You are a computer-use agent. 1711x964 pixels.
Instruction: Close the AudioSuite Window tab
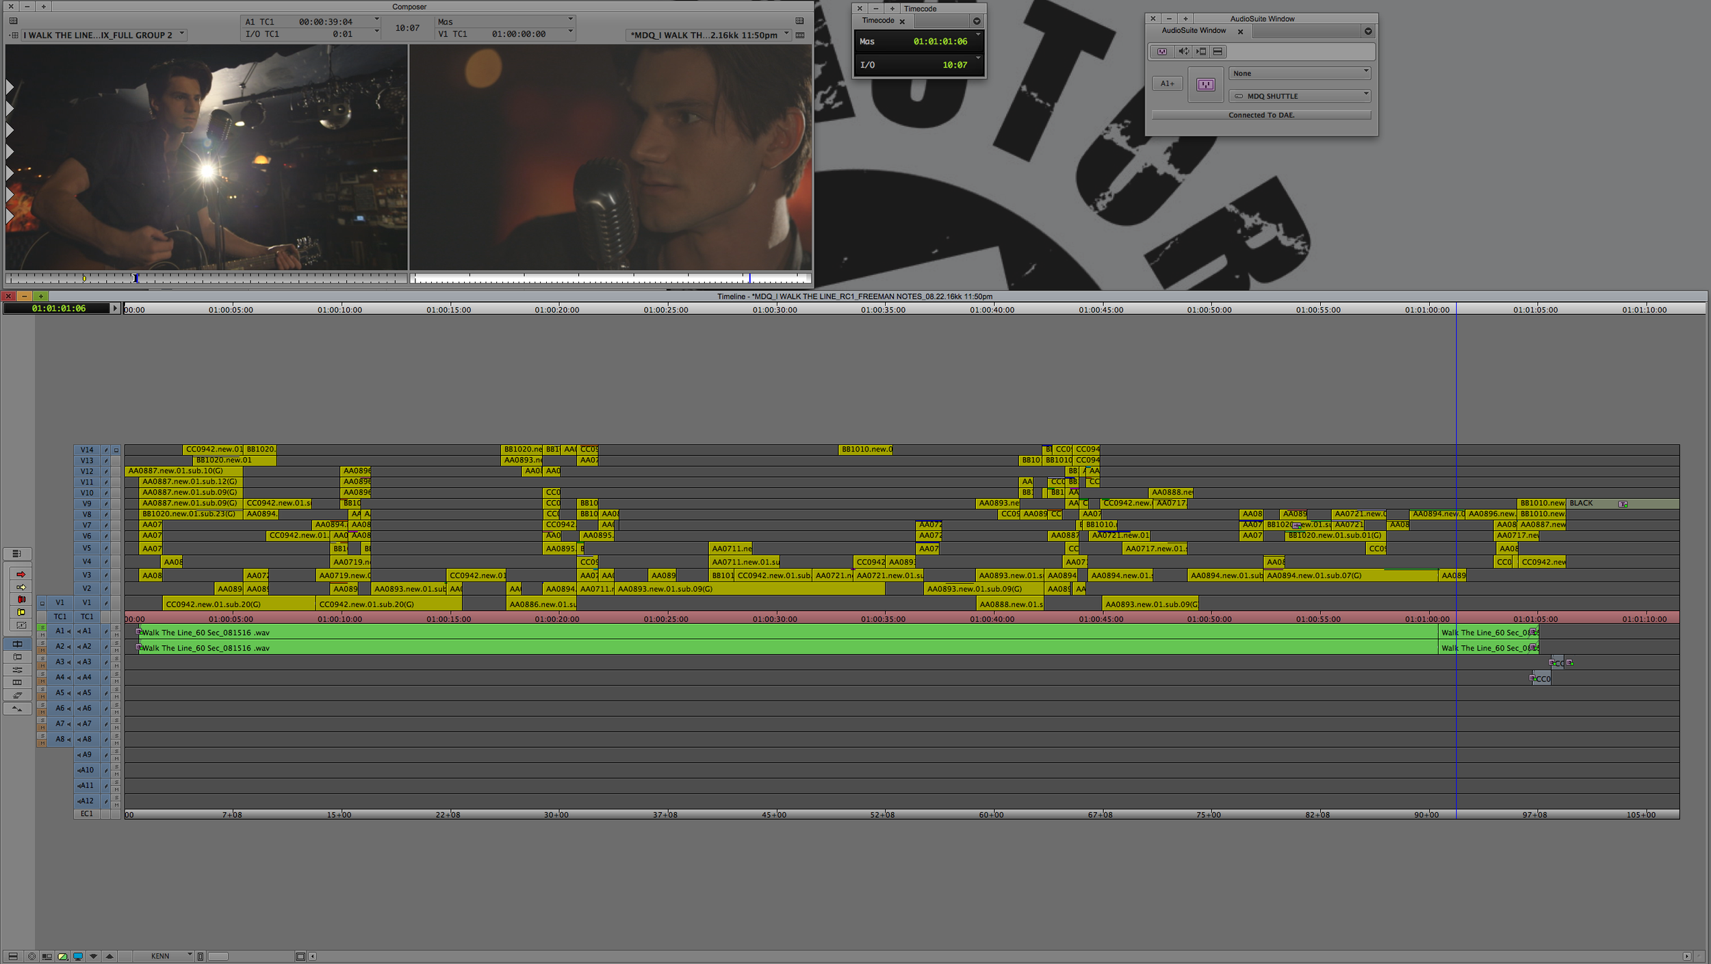pos(1240,31)
